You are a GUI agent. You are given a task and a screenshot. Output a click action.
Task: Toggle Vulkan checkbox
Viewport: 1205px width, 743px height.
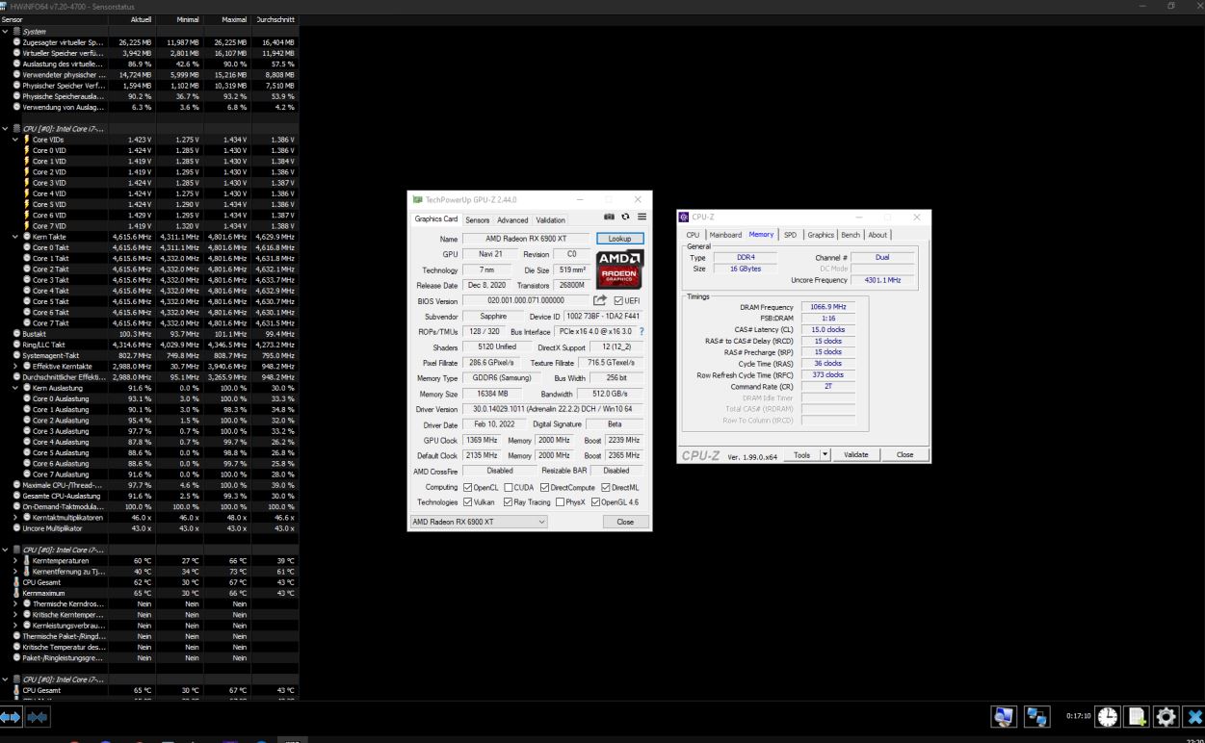tap(467, 502)
